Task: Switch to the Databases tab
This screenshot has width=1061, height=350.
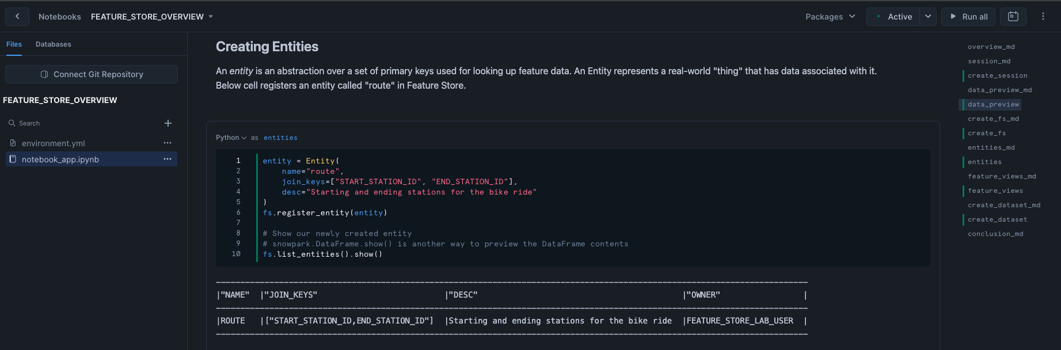Action: point(54,44)
